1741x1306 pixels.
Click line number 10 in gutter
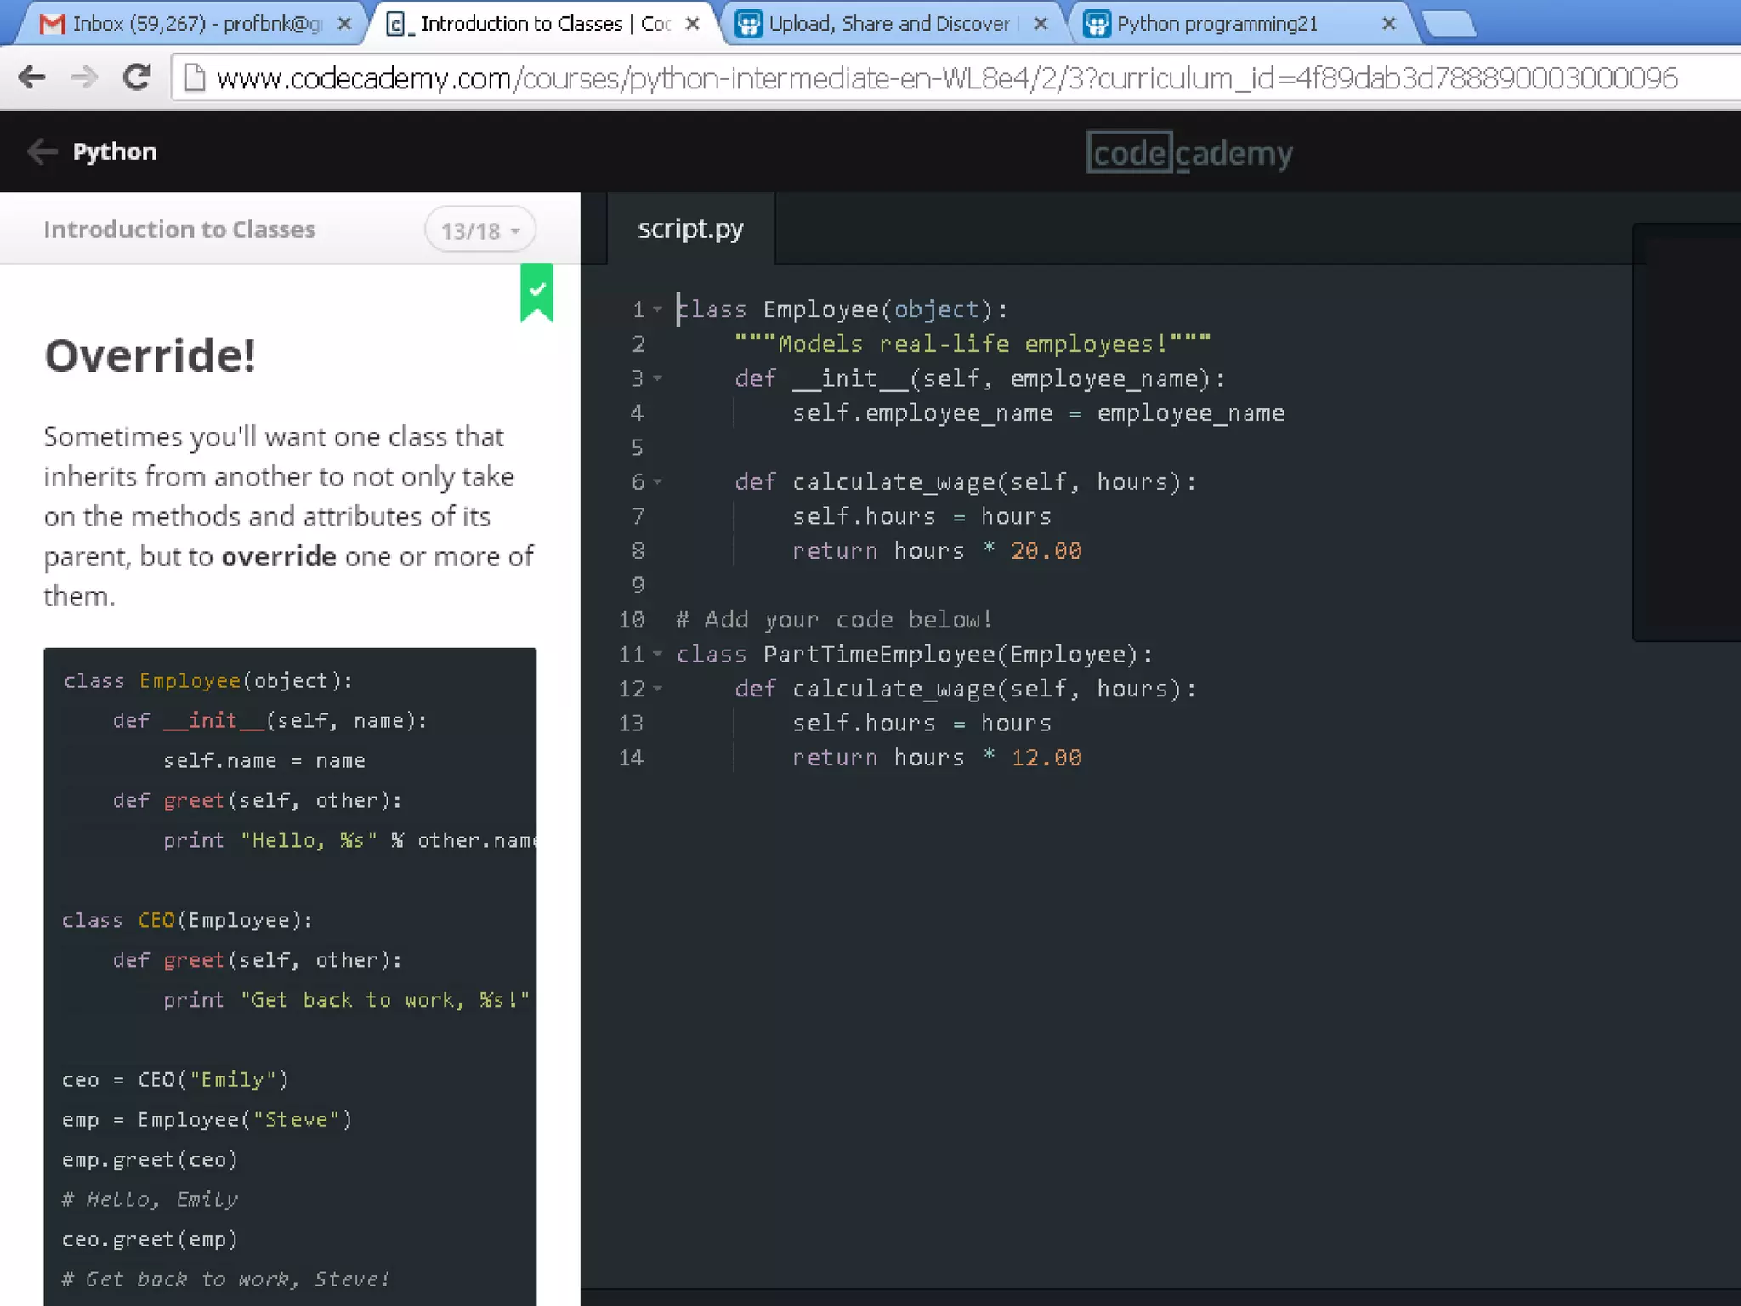pyautogui.click(x=631, y=620)
